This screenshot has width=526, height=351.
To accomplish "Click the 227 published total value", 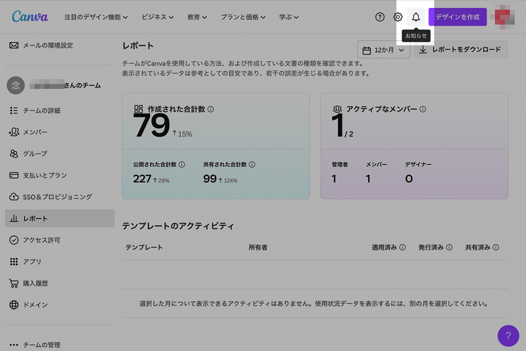I will 142,179.
